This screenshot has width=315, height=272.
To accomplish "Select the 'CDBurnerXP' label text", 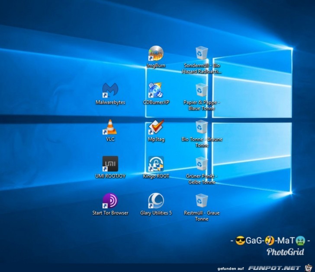I will pyautogui.click(x=156, y=102).
